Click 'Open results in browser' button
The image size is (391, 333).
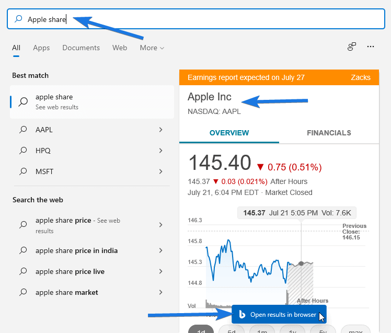(279, 314)
